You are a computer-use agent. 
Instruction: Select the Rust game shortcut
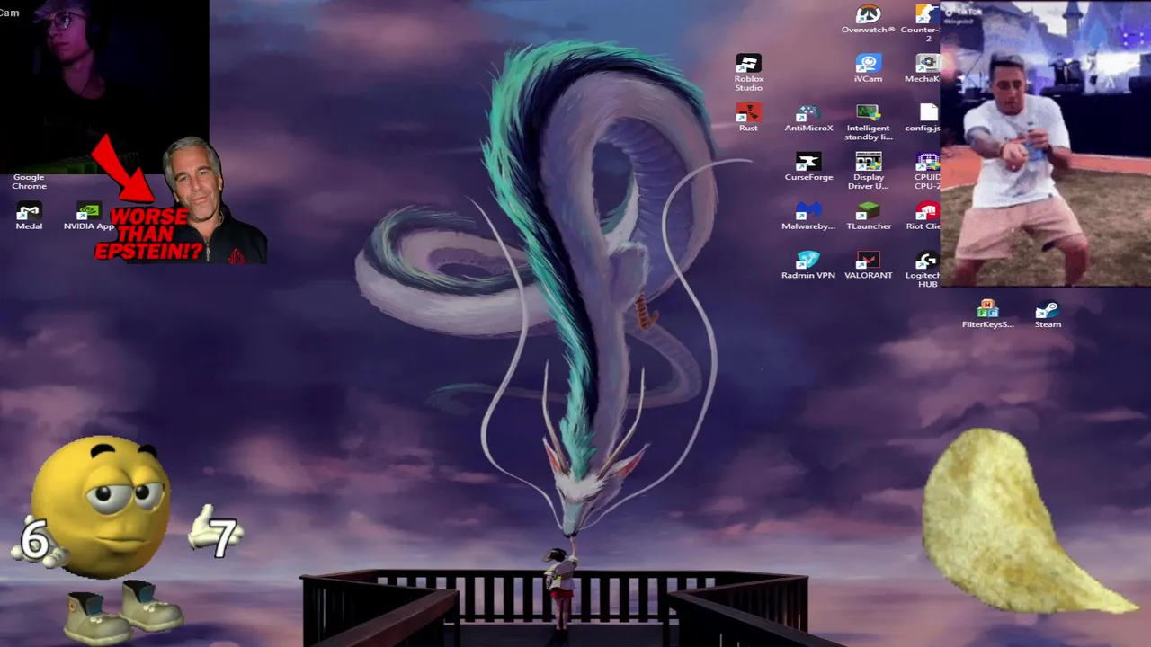click(748, 117)
